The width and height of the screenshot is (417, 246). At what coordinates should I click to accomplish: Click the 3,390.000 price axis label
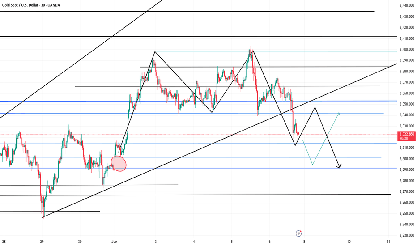[x=407, y=60]
